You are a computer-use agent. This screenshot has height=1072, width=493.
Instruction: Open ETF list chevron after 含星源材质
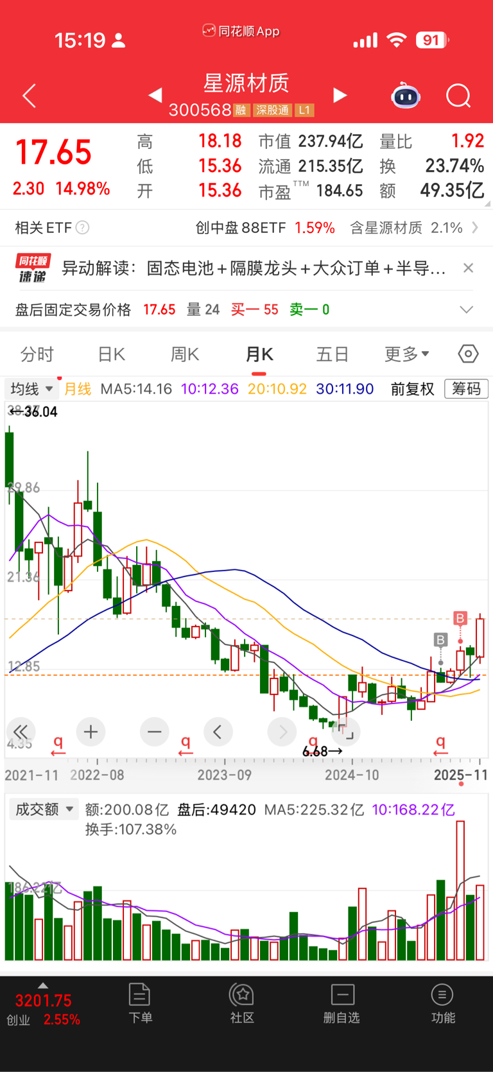click(475, 228)
